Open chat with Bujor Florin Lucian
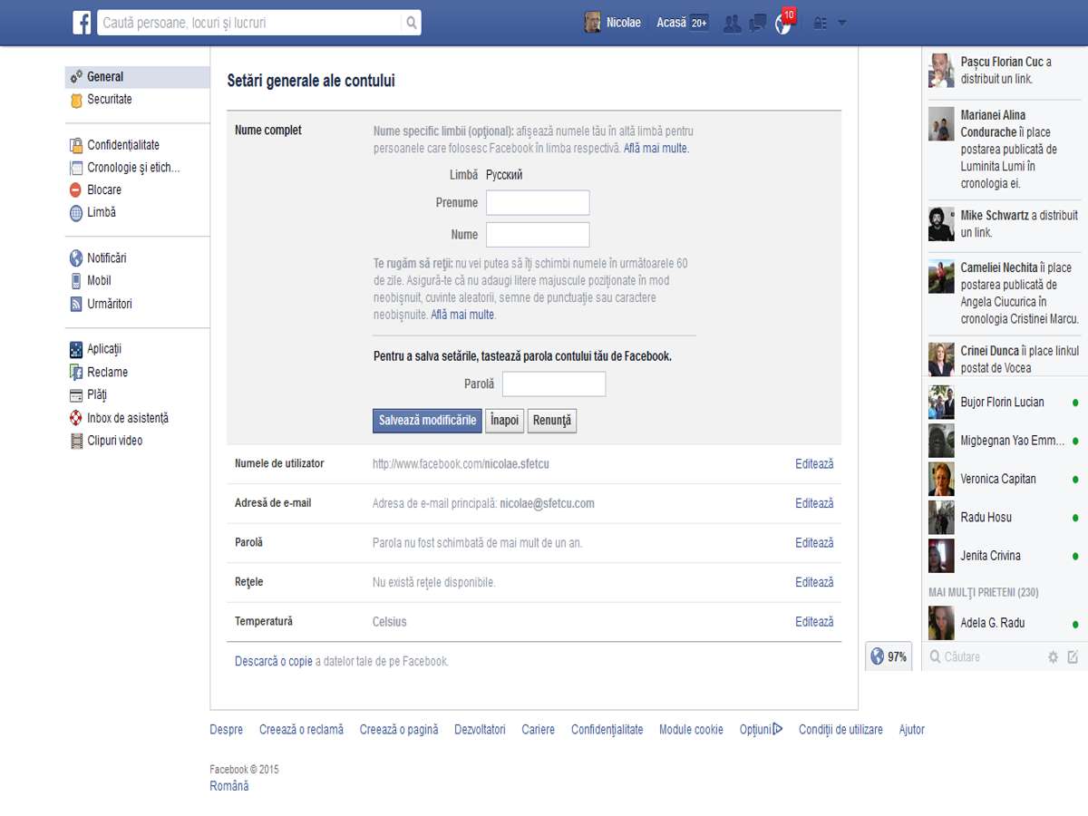The width and height of the screenshot is (1088, 816). tap(1004, 403)
